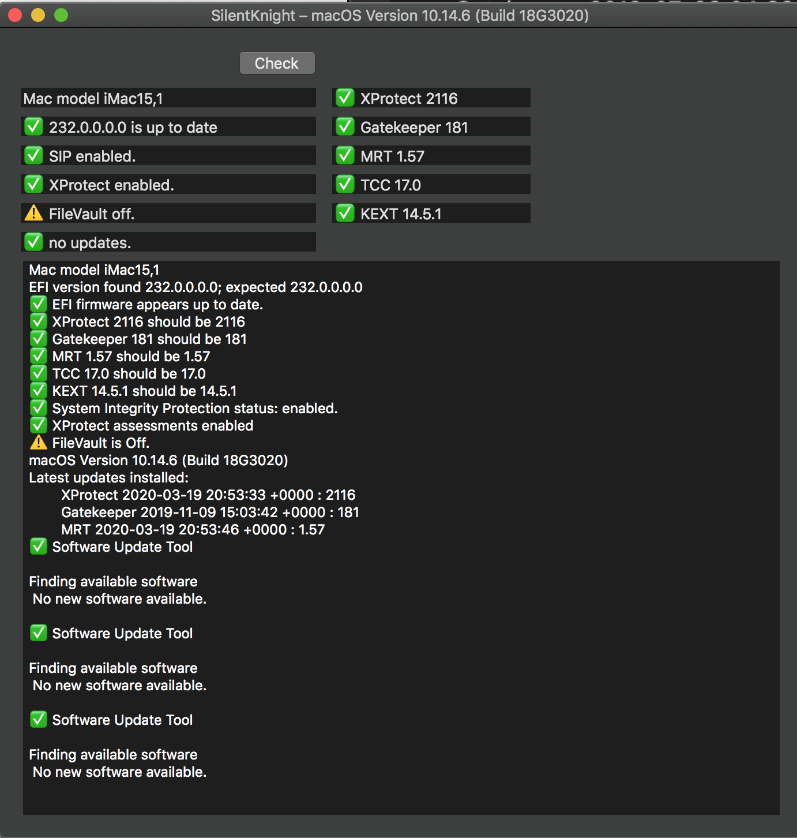
Task: Click the 'Latest updates installed:' log line
Action: [108, 477]
